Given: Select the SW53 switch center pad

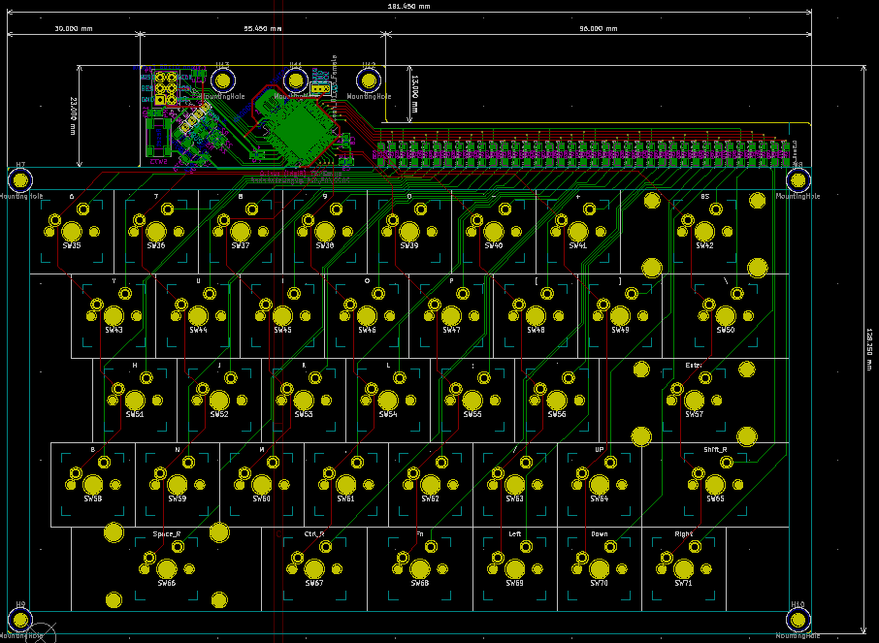Looking at the screenshot, I should coord(304,401).
